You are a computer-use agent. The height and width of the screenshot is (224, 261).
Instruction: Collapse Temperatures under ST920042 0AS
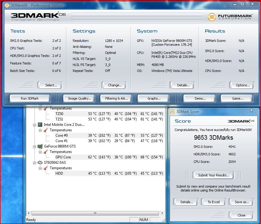(x=40, y=168)
